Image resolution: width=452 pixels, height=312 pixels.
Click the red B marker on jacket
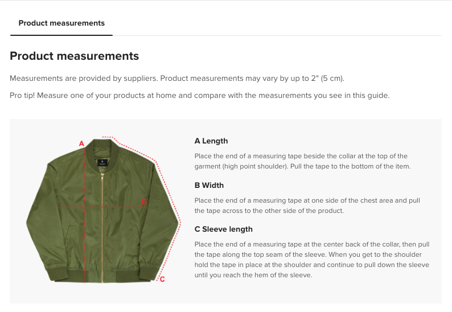(x=144, y=202)
